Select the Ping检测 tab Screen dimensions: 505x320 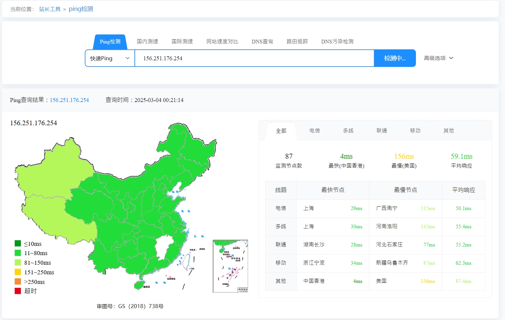110,42
